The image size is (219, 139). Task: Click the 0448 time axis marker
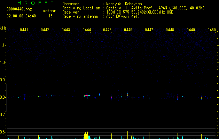pos(170,30)
